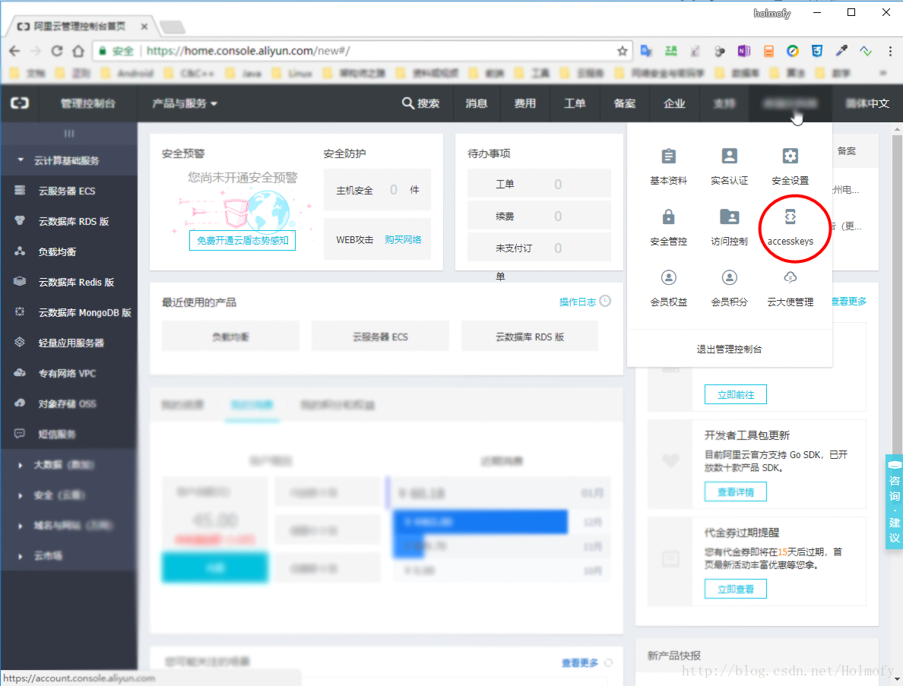Bookmark page with the star icon
The height and width of the screenshot is (686, 903).
coord(622,51)
